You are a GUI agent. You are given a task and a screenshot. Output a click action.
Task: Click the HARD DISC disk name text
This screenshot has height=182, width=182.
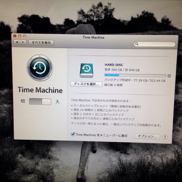click(114, 65)
